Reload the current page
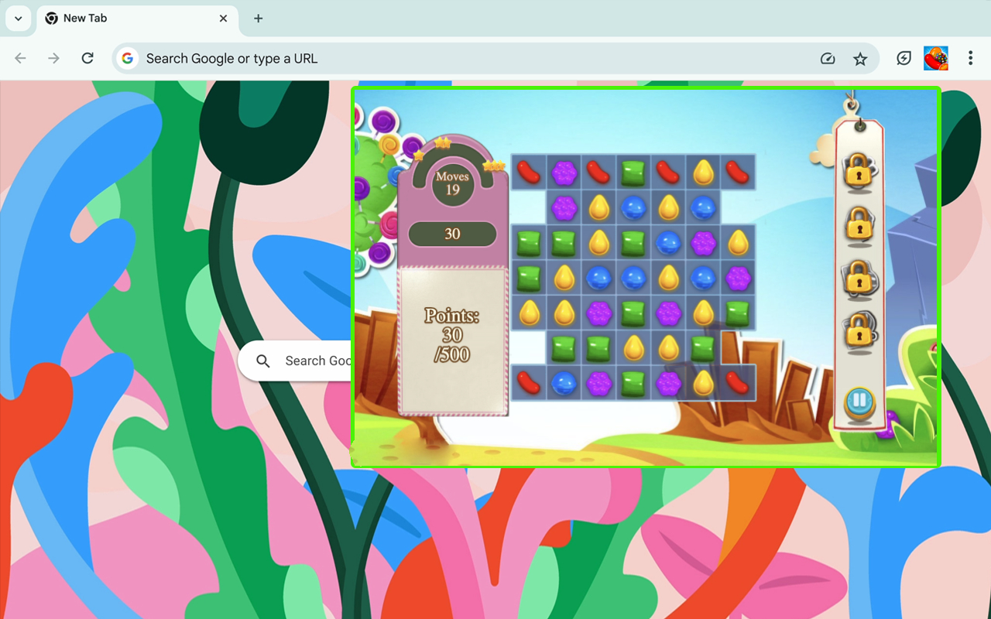 pyautogui.click(x=87, y=58)
